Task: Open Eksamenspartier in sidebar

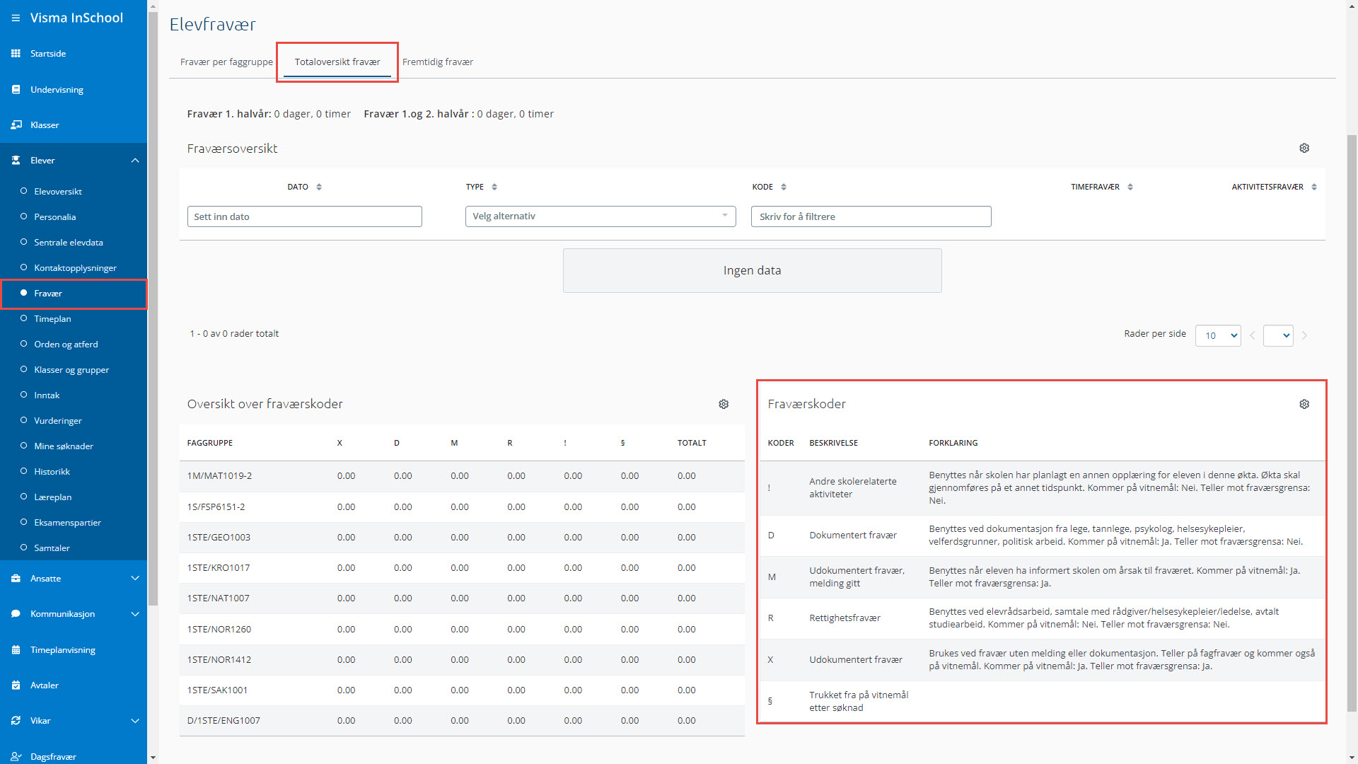Action: tap(68, 523)
